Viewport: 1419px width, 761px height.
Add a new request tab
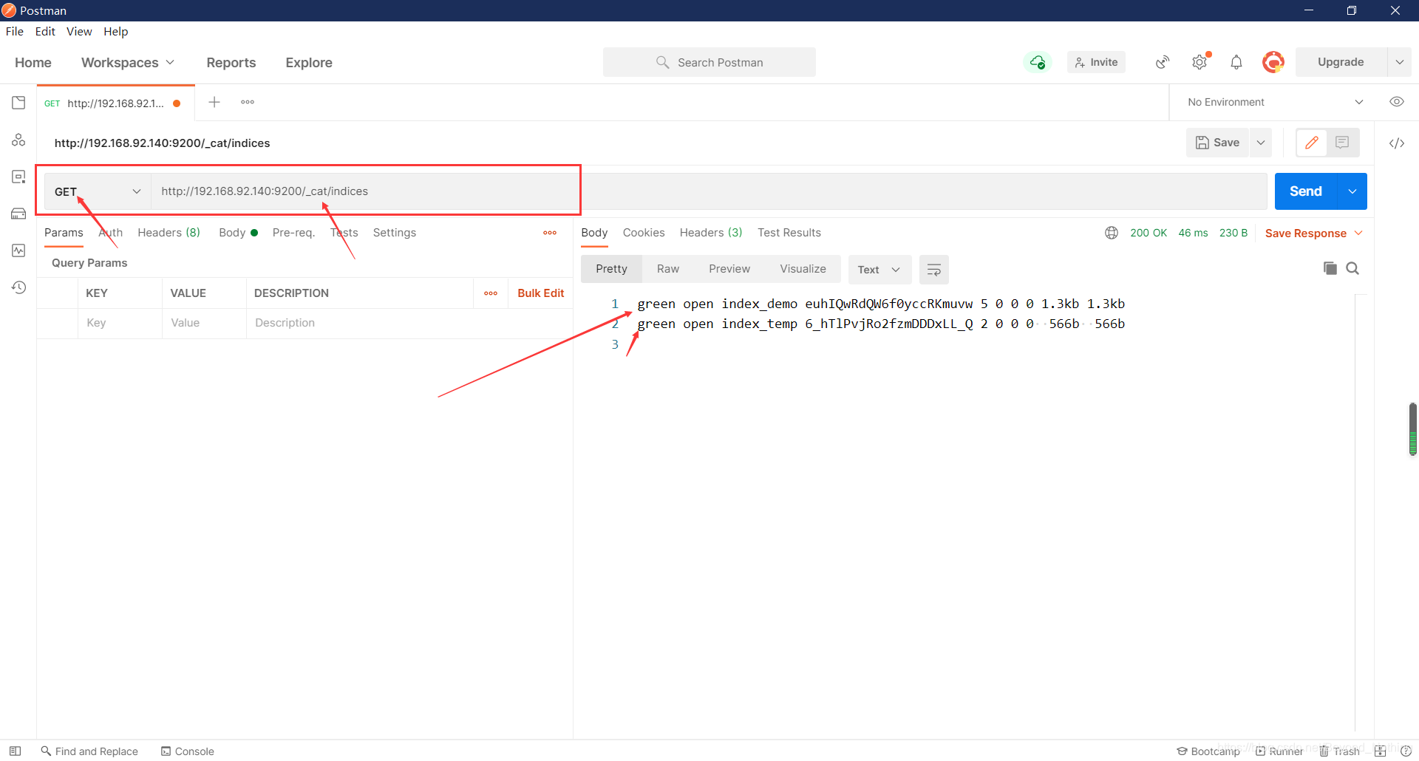point(214,102)
